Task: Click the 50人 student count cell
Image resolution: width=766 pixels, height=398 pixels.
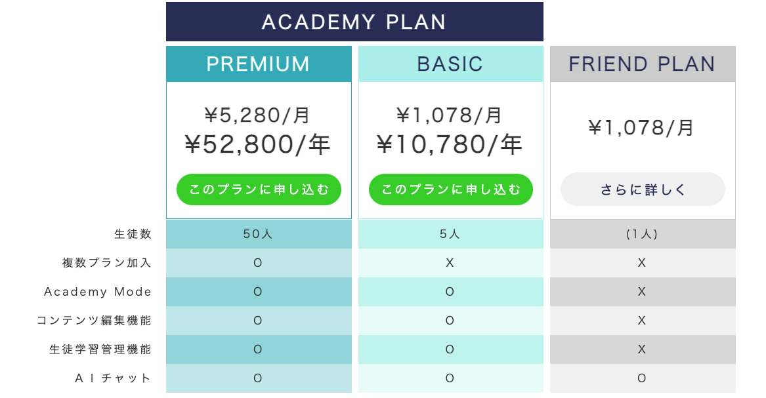Action: coord(258,234)
